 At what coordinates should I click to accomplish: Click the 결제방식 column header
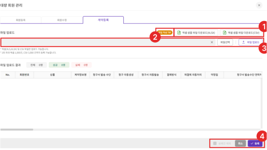point(172,75)
